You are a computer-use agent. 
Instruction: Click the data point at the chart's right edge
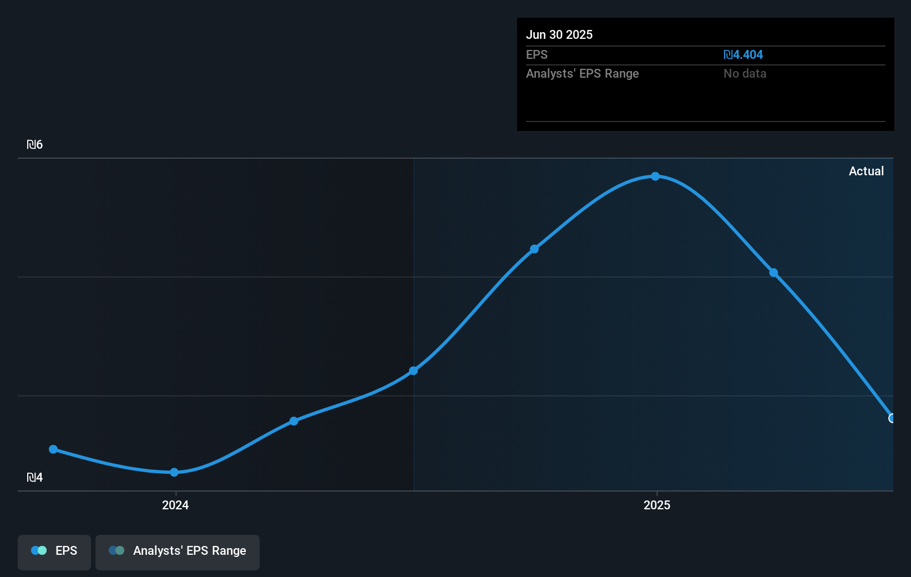pyautogui.click(x=892, y=418)
